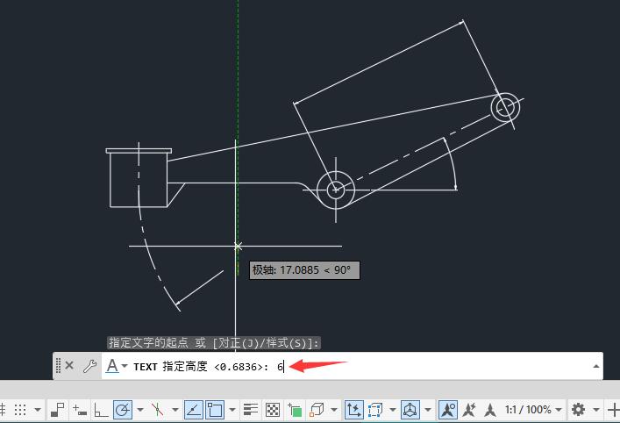Click workspace switching gear icon
Image resolution: width=620 pixels, height=423 pixels.
pos(579,410)
